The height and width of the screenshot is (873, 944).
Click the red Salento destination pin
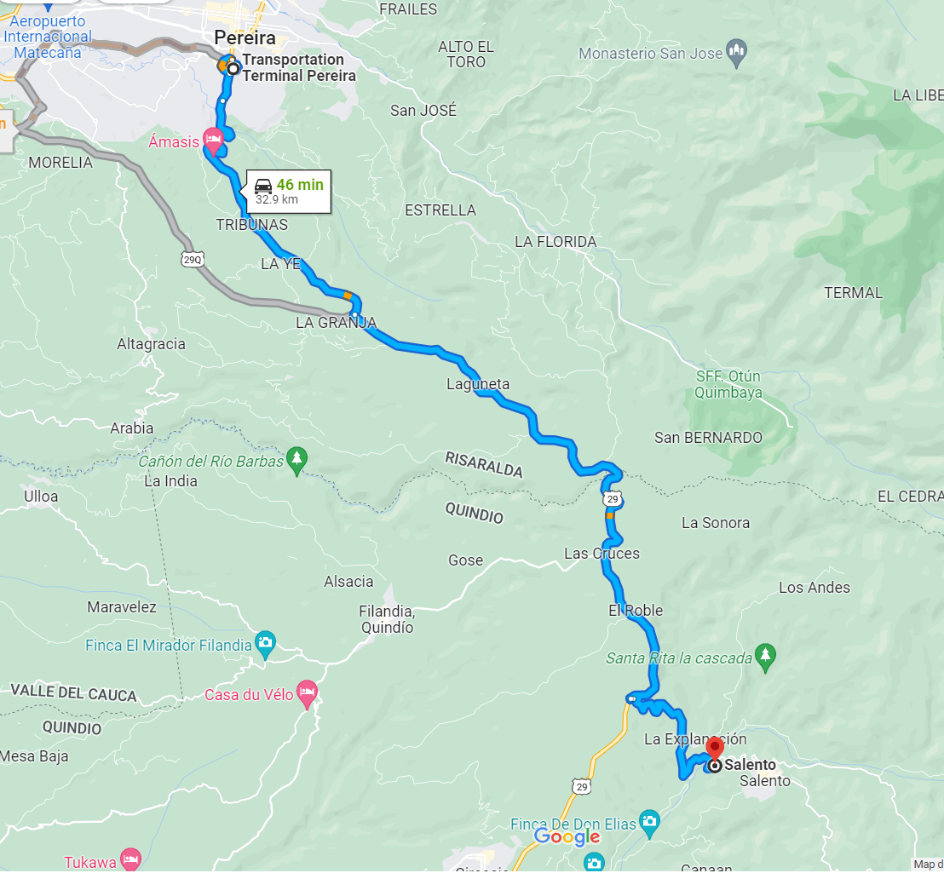point(715,750)
